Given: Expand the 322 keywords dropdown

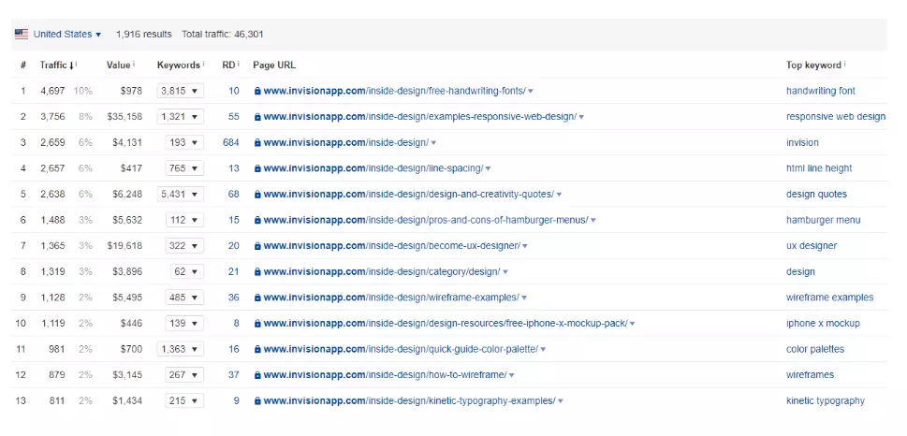Looking at the screenshot, I should (184, 246).
